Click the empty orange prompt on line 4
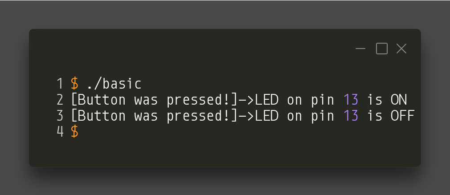The image size is (450, 195). click(75, 131)
